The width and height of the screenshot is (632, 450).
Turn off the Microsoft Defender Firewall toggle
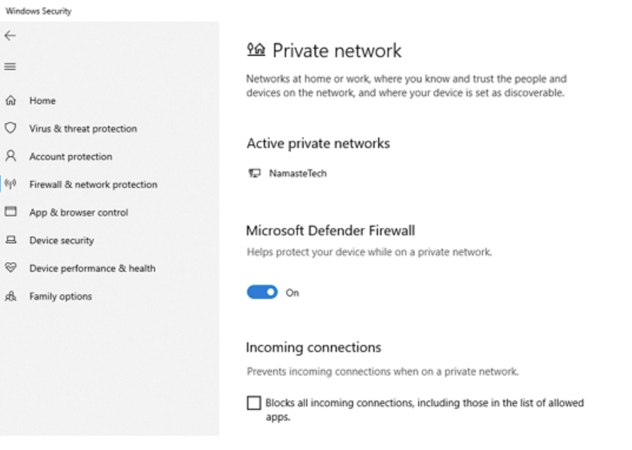click(262, 293)
